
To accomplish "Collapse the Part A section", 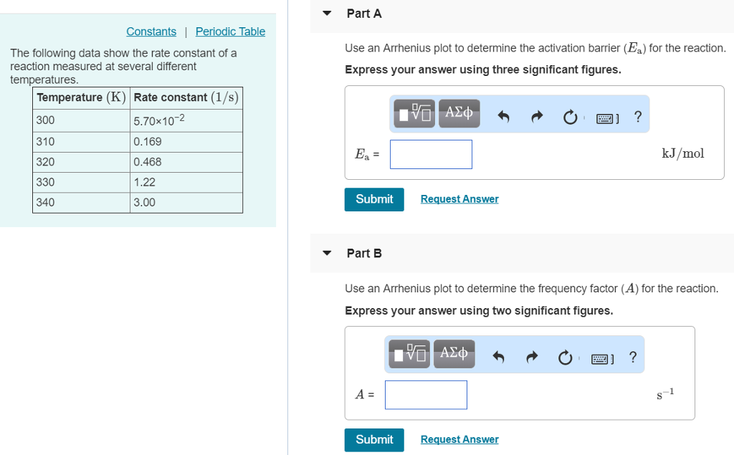I will tap(326, 13).
